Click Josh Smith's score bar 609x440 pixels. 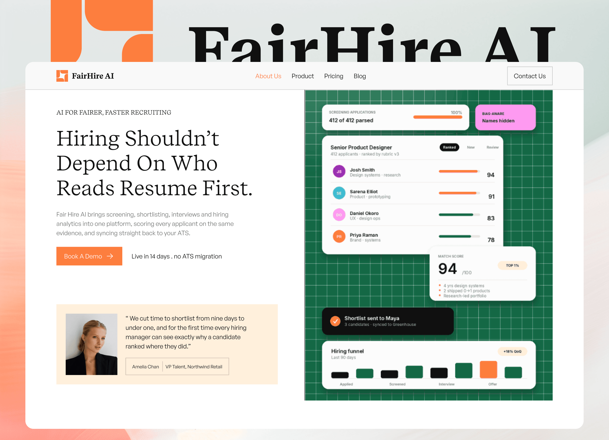click(459, 171)
